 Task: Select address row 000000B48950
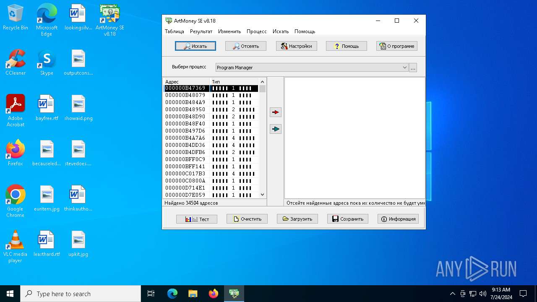pos(211,110)
